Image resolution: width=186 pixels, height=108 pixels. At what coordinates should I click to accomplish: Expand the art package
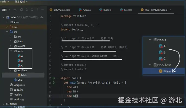11,37
